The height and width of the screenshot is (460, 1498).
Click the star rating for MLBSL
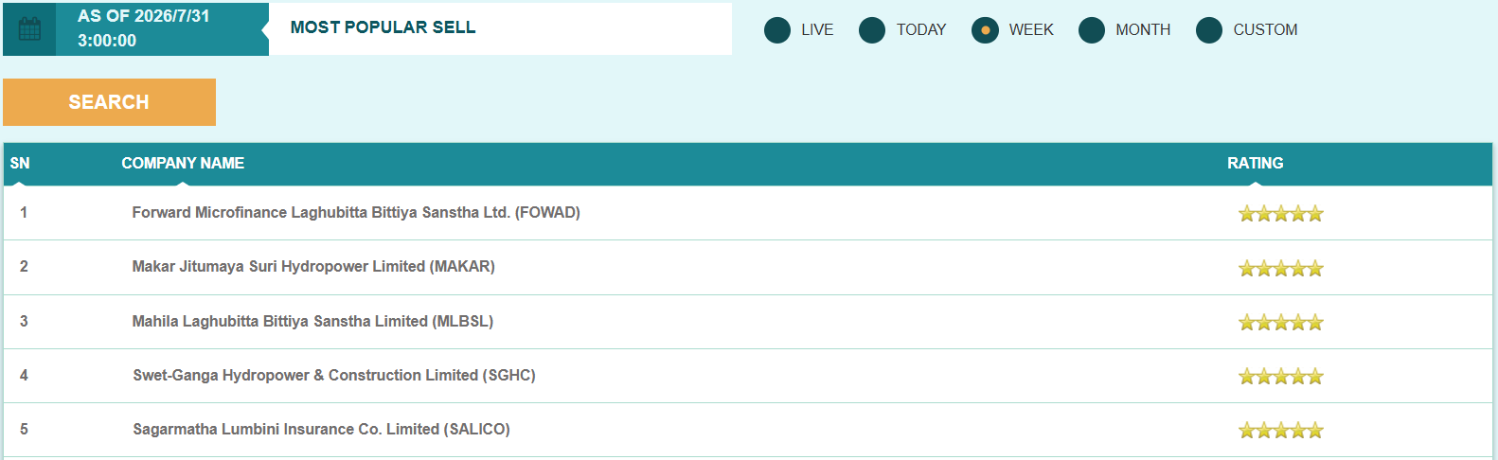click(1281, 323)
